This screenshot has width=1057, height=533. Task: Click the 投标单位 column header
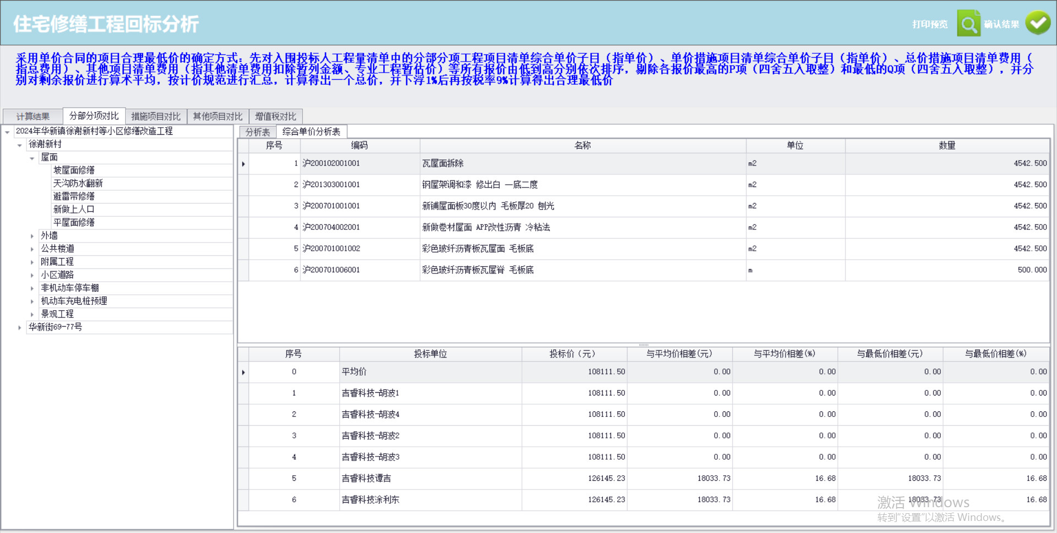pos(430,354)
